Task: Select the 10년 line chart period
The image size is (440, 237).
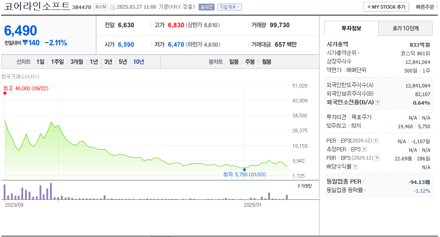Action: [139, 62]
